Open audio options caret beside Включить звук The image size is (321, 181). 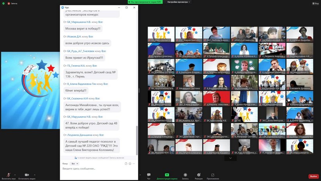[x=15, y=175]
